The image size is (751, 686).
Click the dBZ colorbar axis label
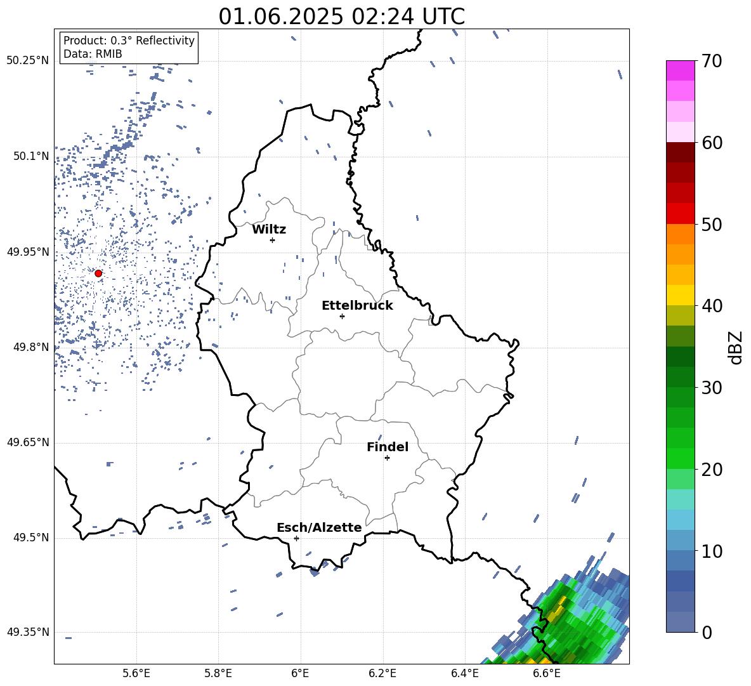point(736,347)
